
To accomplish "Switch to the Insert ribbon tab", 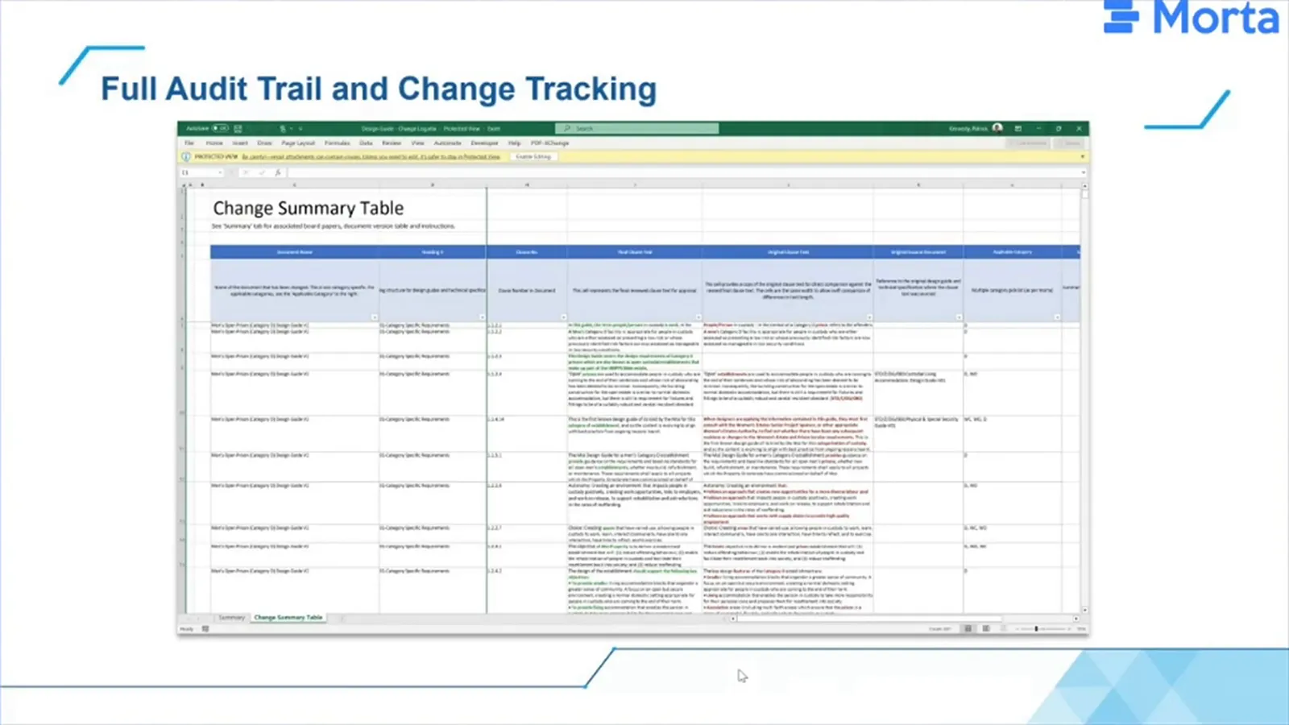I will pos(240,143).
